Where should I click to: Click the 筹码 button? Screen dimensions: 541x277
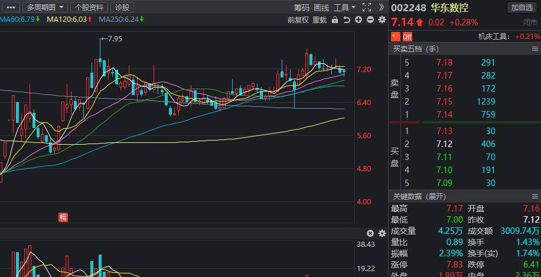(302, 7)
